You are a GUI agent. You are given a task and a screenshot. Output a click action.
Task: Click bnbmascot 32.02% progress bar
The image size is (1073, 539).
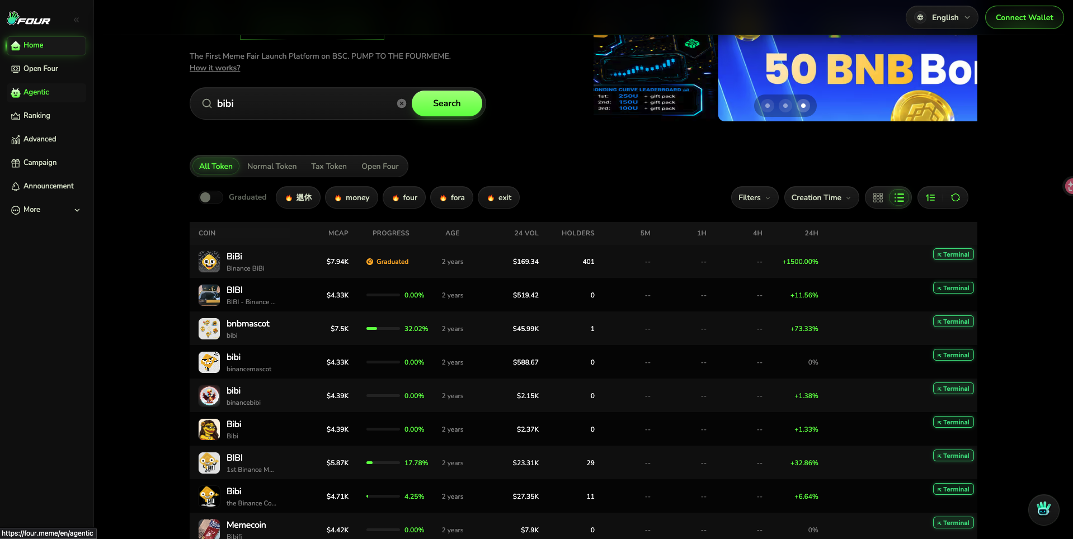[x=383, y=329]
